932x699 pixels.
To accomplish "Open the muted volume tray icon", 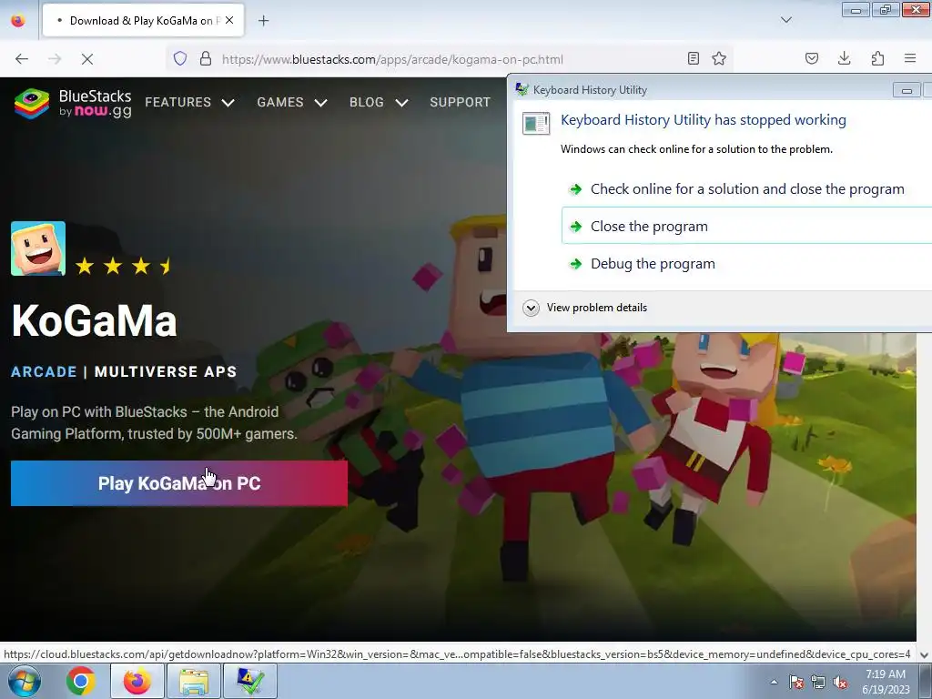I will (x=840, y=682).
